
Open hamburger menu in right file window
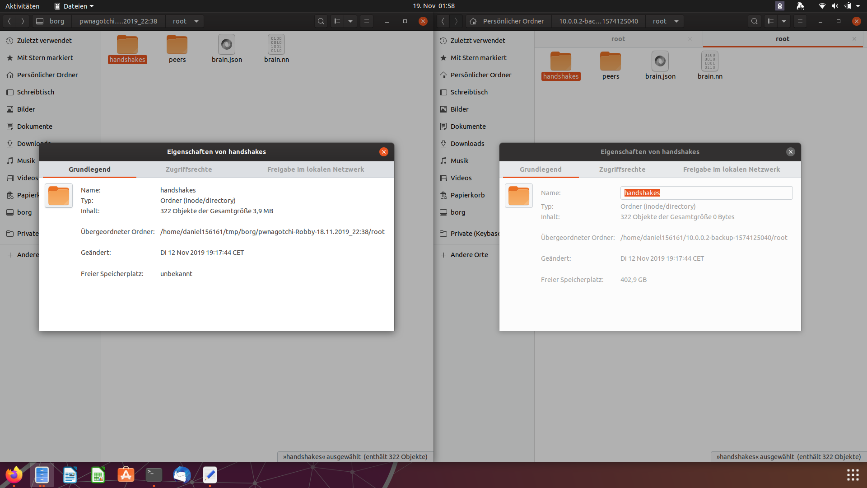tap(800, 21)
